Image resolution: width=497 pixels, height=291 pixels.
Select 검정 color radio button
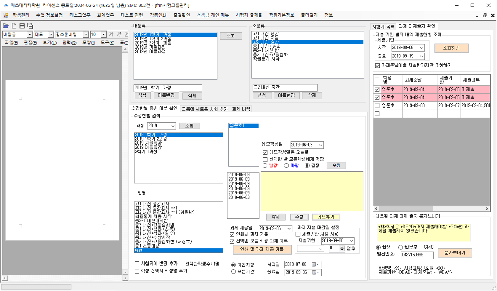307,166
